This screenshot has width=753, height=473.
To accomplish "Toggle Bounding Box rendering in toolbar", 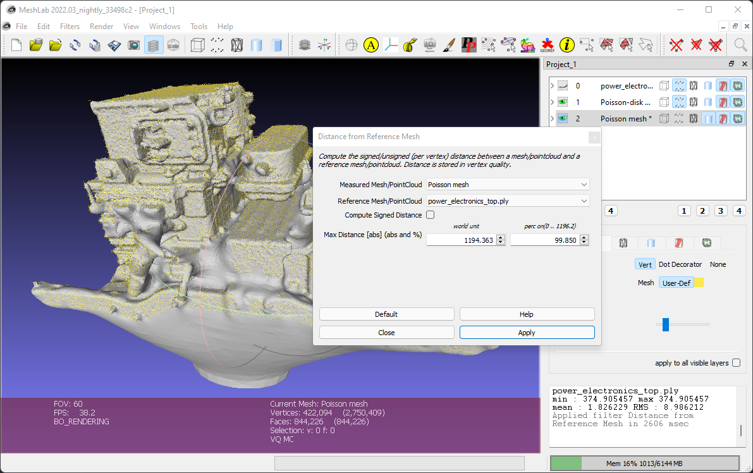I will (197, 45).
